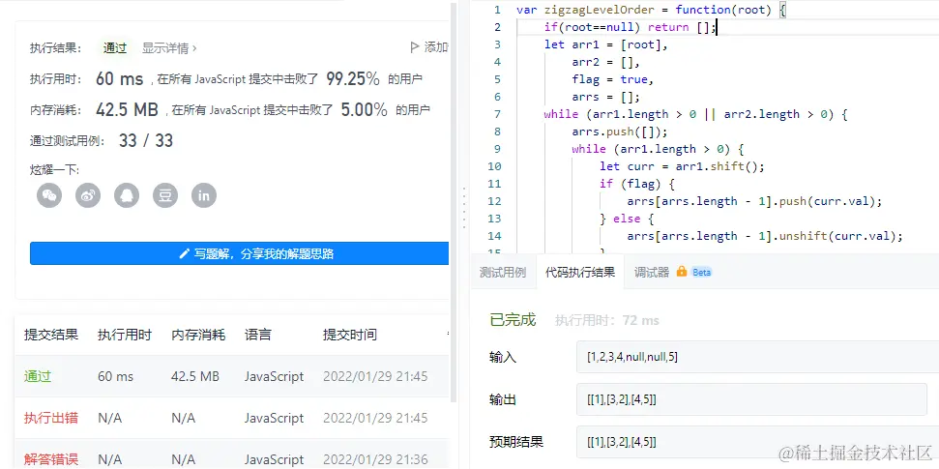The image size is (939, 469).
Task: Share result via Douban icon
Action: [x=165, y=195]
